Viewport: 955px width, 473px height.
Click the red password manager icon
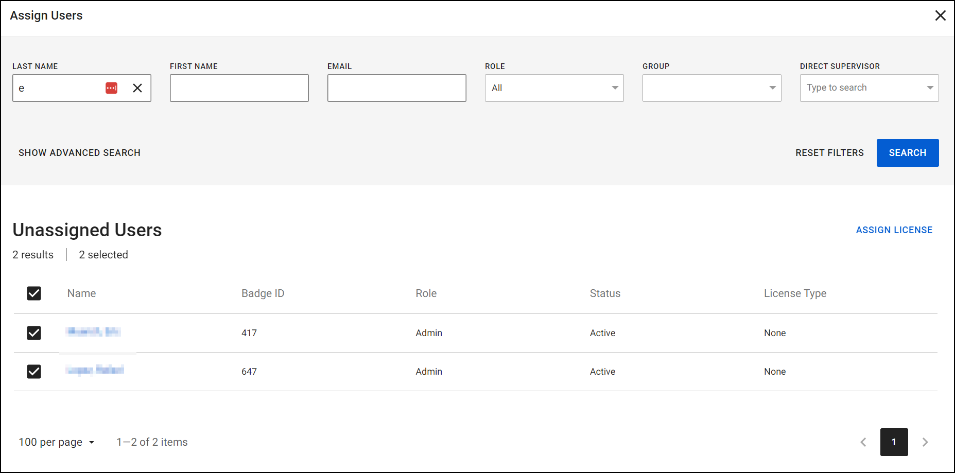111,88
